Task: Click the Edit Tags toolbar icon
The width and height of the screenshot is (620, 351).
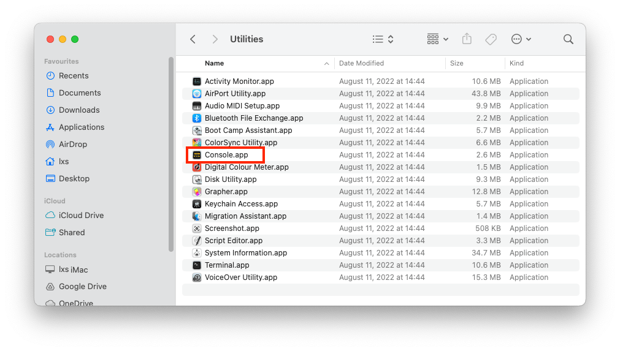Action: [491, 39]
